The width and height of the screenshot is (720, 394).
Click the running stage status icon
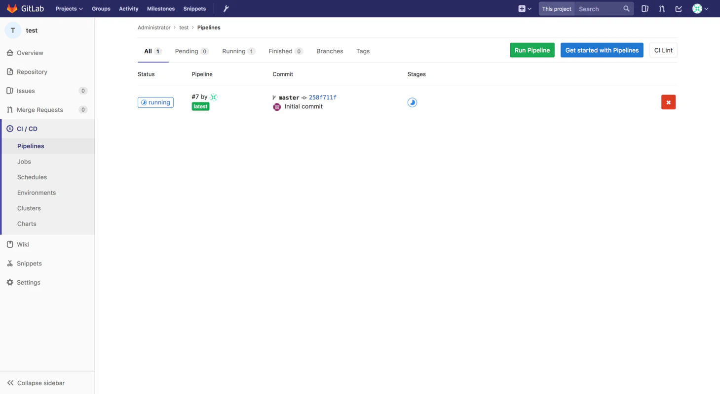click(412, 102)
